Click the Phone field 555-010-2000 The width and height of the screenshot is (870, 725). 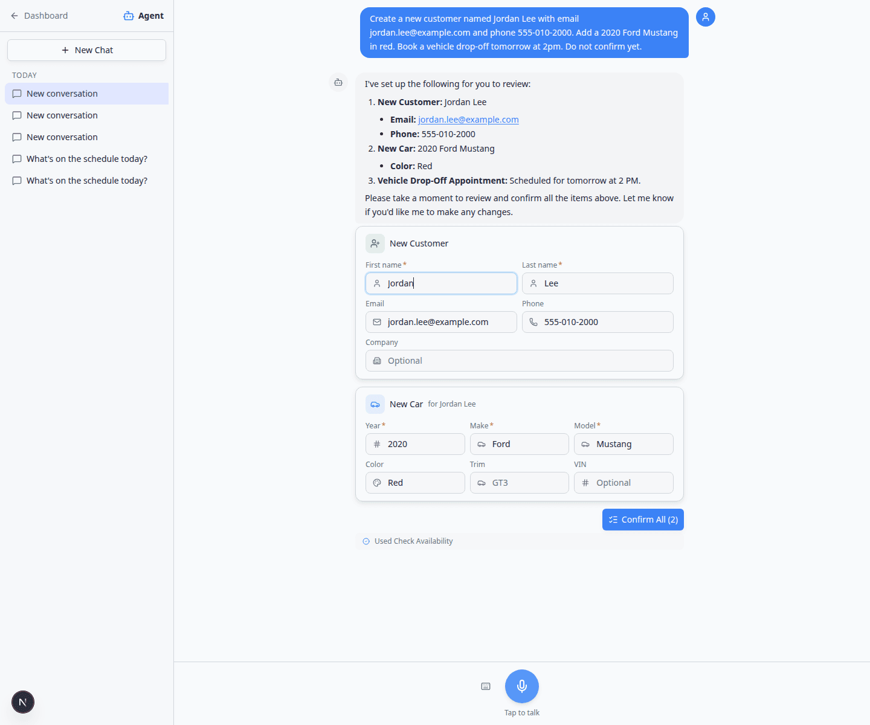(x=598, y=322)
